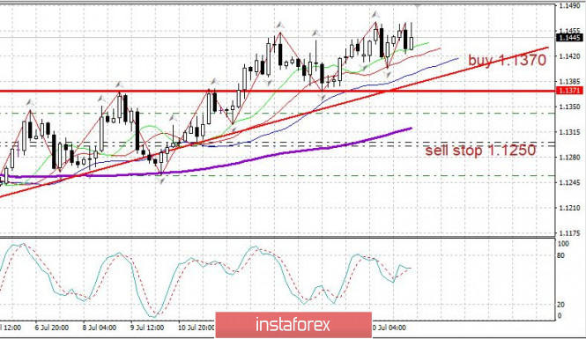Click the stochastic 80 level label
This screenshot has width=586, height=339.
coord(560,255)
